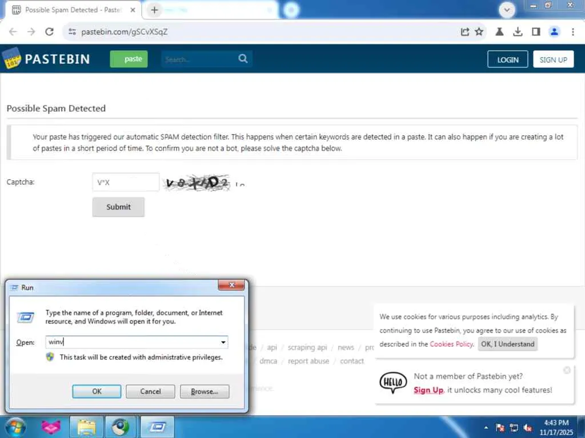Image resolution: width=585 pixels, height=438 pixels.
Task: Click the Action Center flag tray icon
Action: point(500,428)
